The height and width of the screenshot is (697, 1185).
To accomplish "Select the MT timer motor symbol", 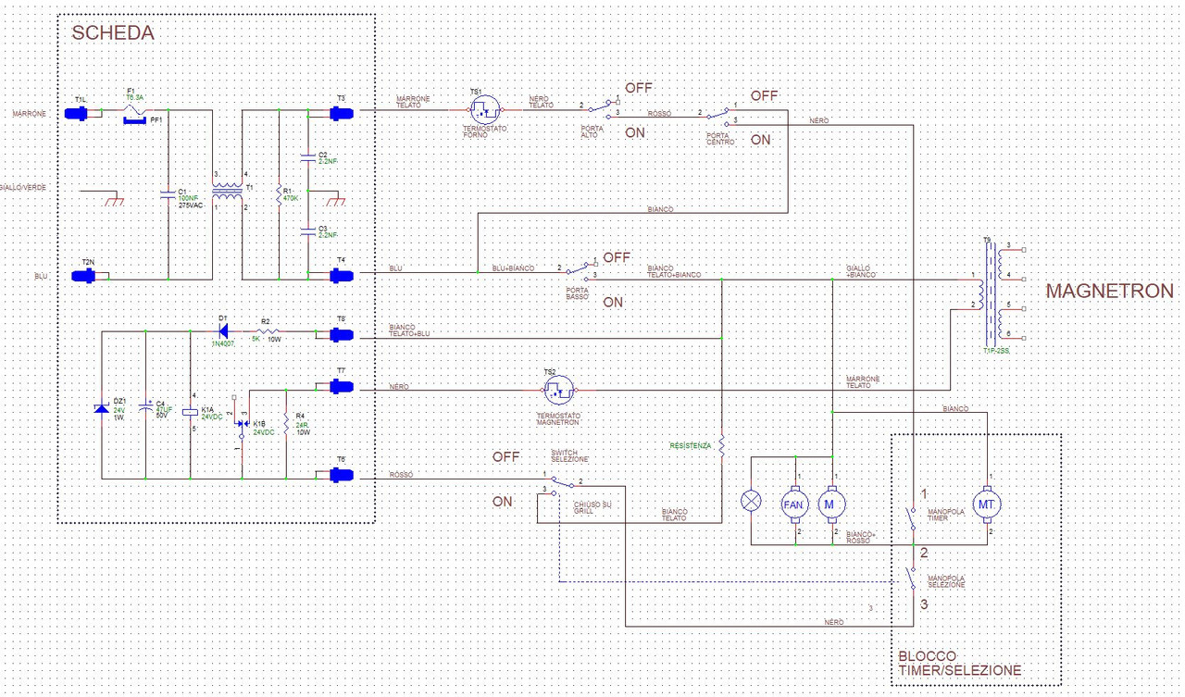I will tap(988, 504).
